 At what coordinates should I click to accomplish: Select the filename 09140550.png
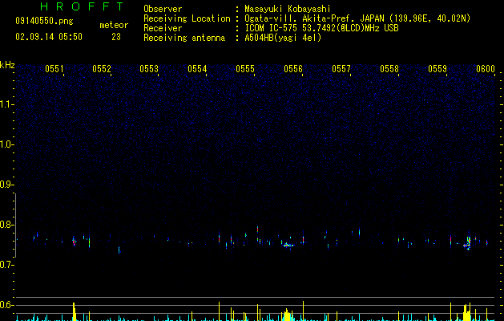click(44, 22)
